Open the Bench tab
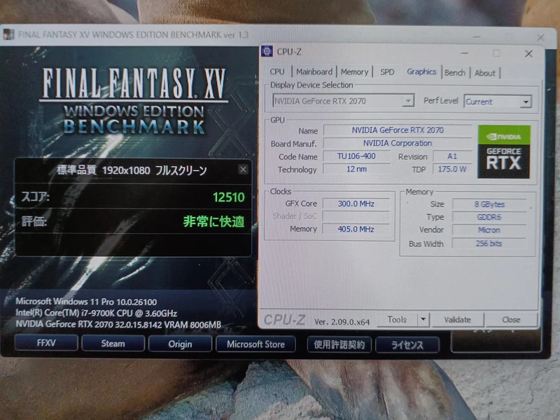 click(x=454, y=73)
